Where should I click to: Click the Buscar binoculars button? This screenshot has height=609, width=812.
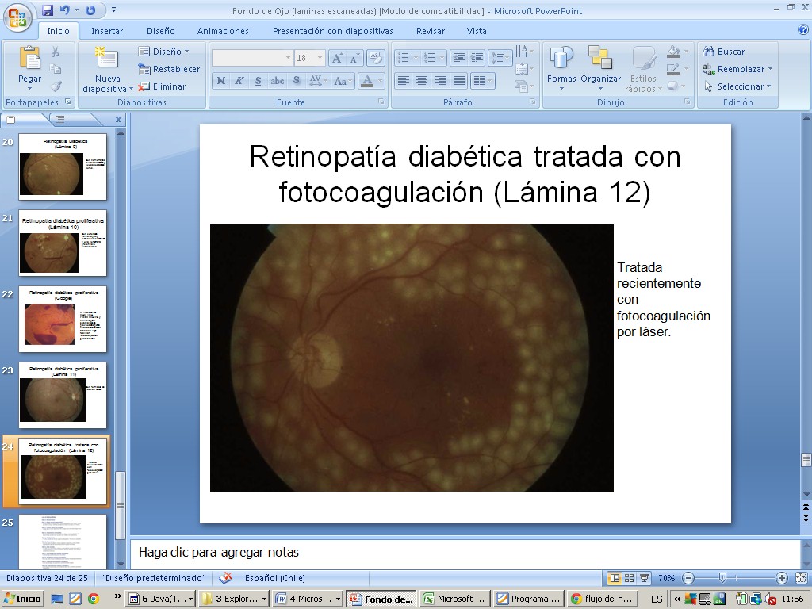(724, 52)
